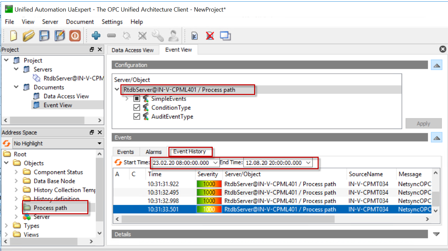Open the Help menu
Screen dimensions: 448x251
pyautogui.click(x=137, y=22)
